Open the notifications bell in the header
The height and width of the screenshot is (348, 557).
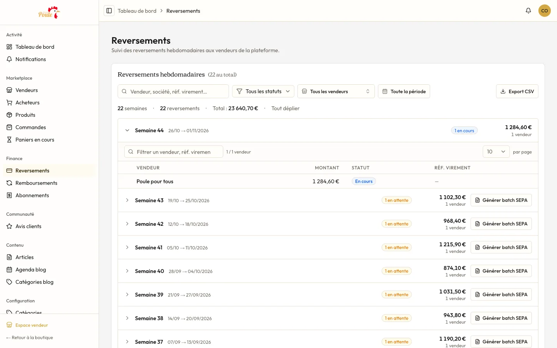pyautogui.click(x=528, y=11)
